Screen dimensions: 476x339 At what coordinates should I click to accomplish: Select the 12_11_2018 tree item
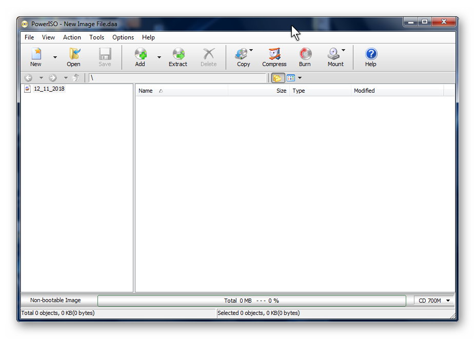click(49, 89)
